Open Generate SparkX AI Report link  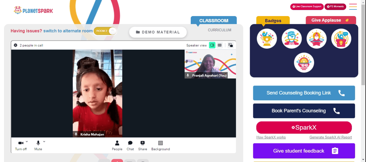pyautogui.click(x=330, y=137)
